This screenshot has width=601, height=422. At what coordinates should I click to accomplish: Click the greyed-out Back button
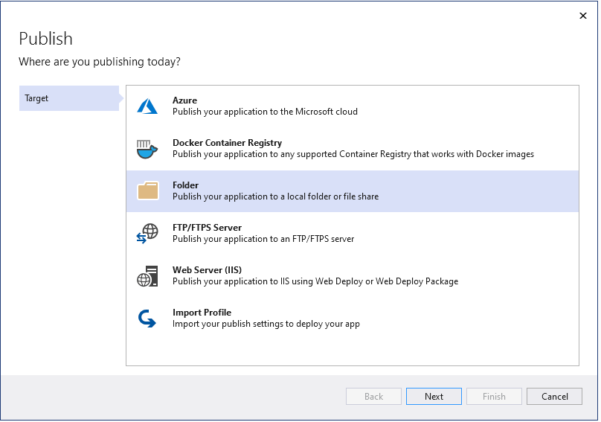pos(373,396)
